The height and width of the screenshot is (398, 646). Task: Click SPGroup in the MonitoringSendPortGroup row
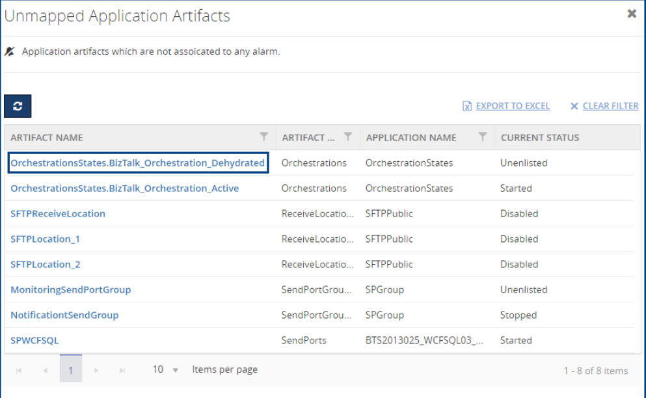[384, 289]
